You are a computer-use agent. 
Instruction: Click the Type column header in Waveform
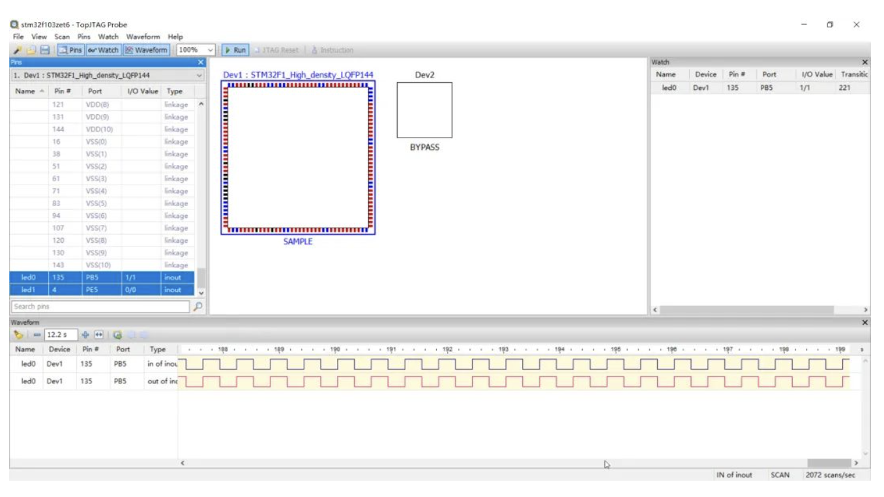click(161, 350)
